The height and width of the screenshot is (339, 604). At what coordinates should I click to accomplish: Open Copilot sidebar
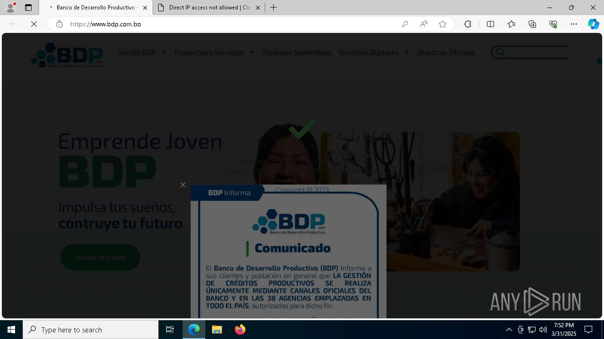pos(594,24)
